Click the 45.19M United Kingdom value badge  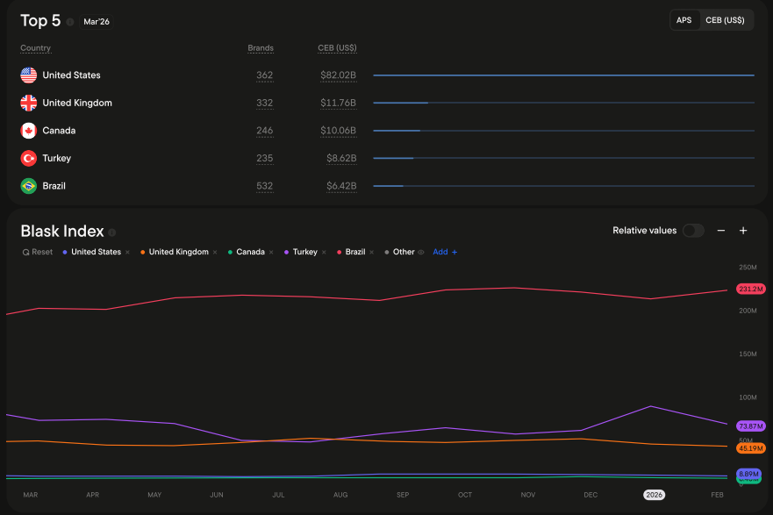[x=751, y=448]
